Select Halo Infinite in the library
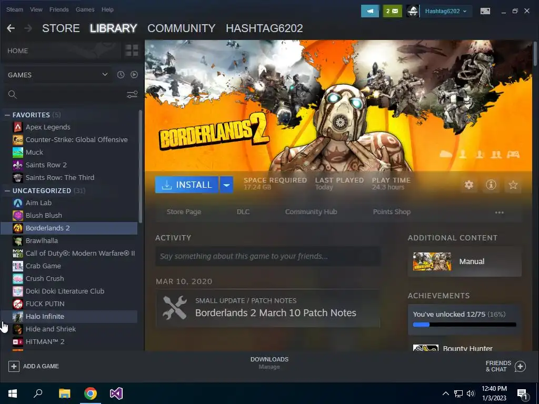Screen dimensions: 539x404 69,316
